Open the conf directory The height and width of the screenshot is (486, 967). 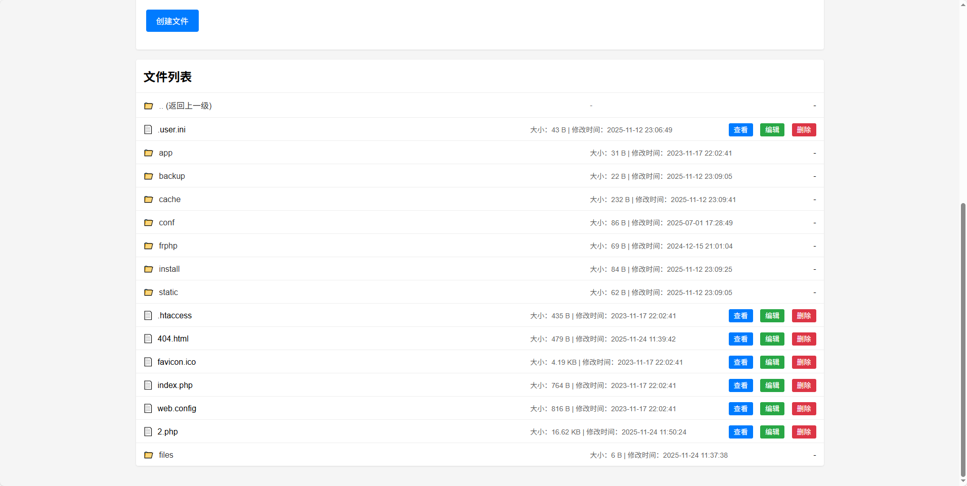coord(166,223)
